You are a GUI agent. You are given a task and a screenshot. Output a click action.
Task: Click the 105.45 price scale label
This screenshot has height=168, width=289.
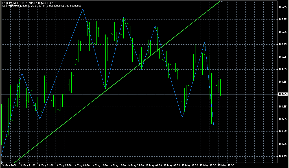pyautogui.click(x=283, y=7)
